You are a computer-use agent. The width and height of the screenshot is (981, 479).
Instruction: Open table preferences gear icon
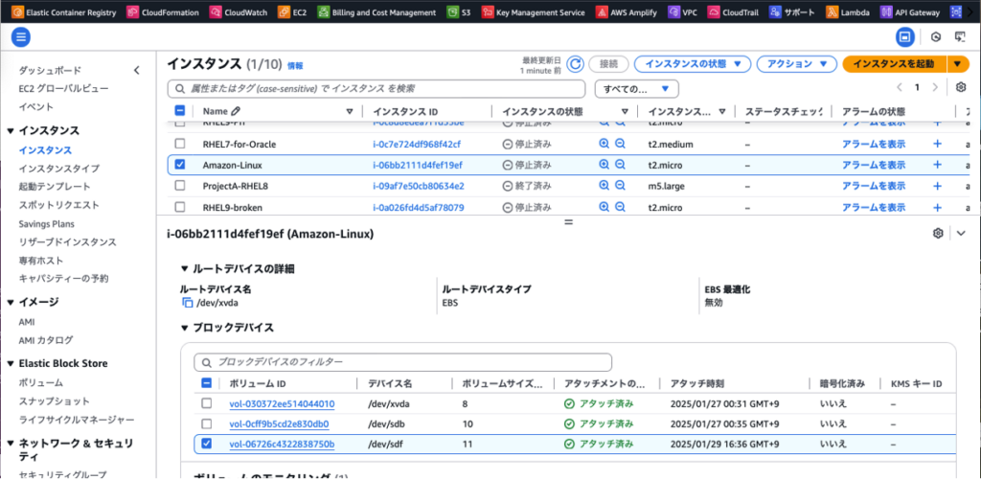click(962, 87)
